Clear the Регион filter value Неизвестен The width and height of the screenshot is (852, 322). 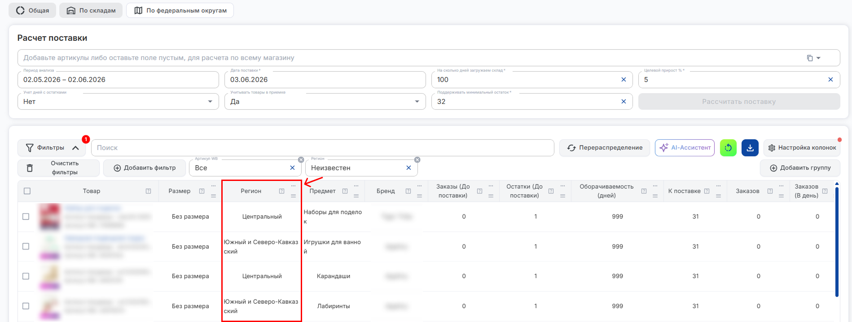pos(408,168)
